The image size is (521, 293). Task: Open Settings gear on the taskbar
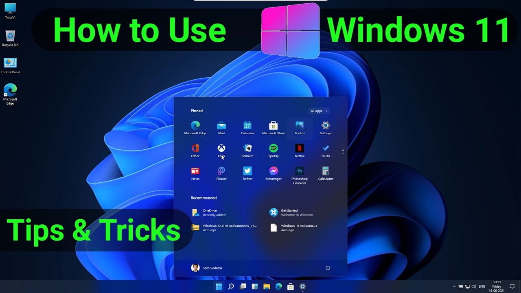point(302,286)
